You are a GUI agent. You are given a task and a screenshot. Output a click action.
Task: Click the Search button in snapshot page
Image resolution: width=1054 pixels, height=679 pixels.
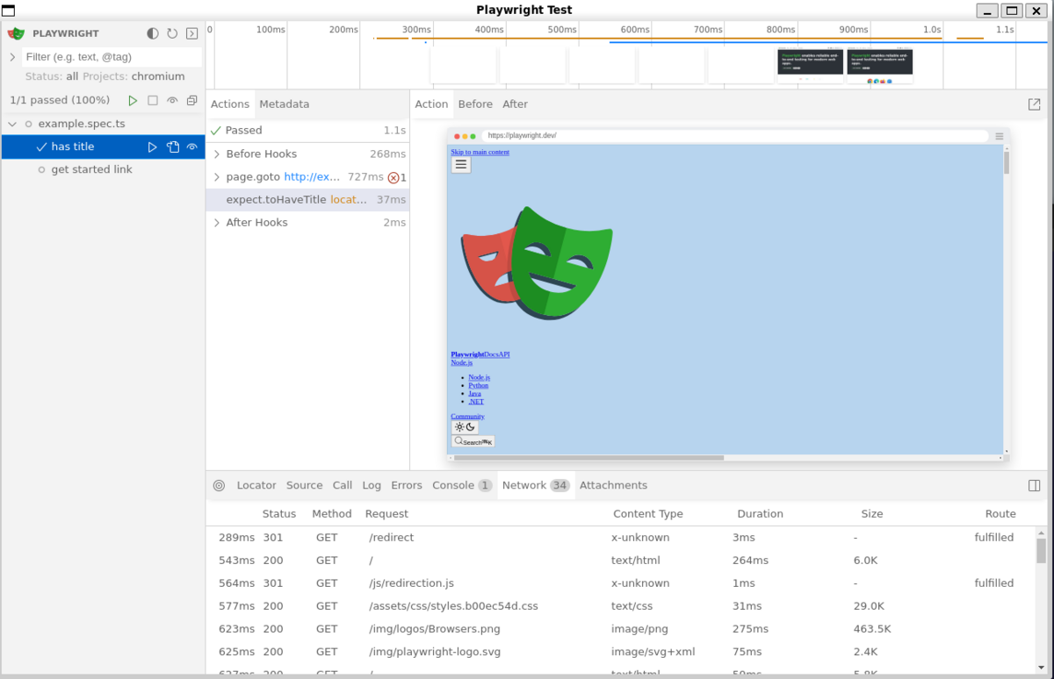[473, 441]
